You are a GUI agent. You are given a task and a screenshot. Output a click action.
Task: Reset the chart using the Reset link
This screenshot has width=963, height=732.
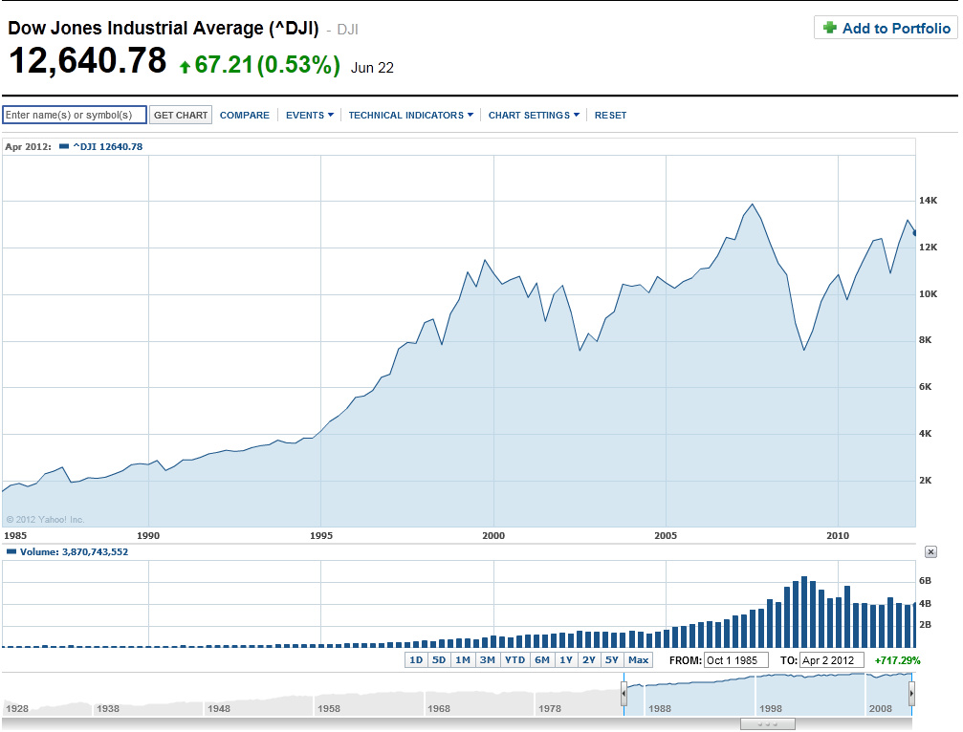point(610,115)
